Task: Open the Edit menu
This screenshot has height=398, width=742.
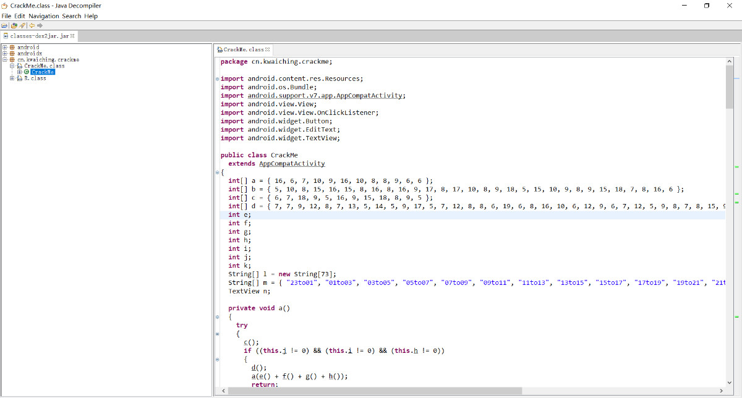Action: coord(20,15)
